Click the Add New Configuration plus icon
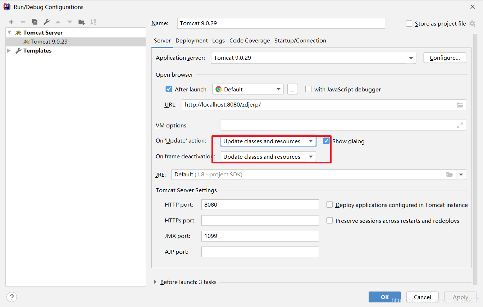 [11, 22]
